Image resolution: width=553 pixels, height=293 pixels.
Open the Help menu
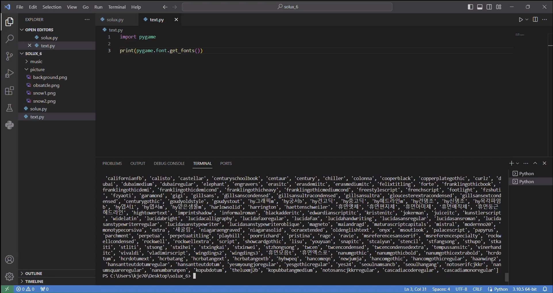coord(136,7)
